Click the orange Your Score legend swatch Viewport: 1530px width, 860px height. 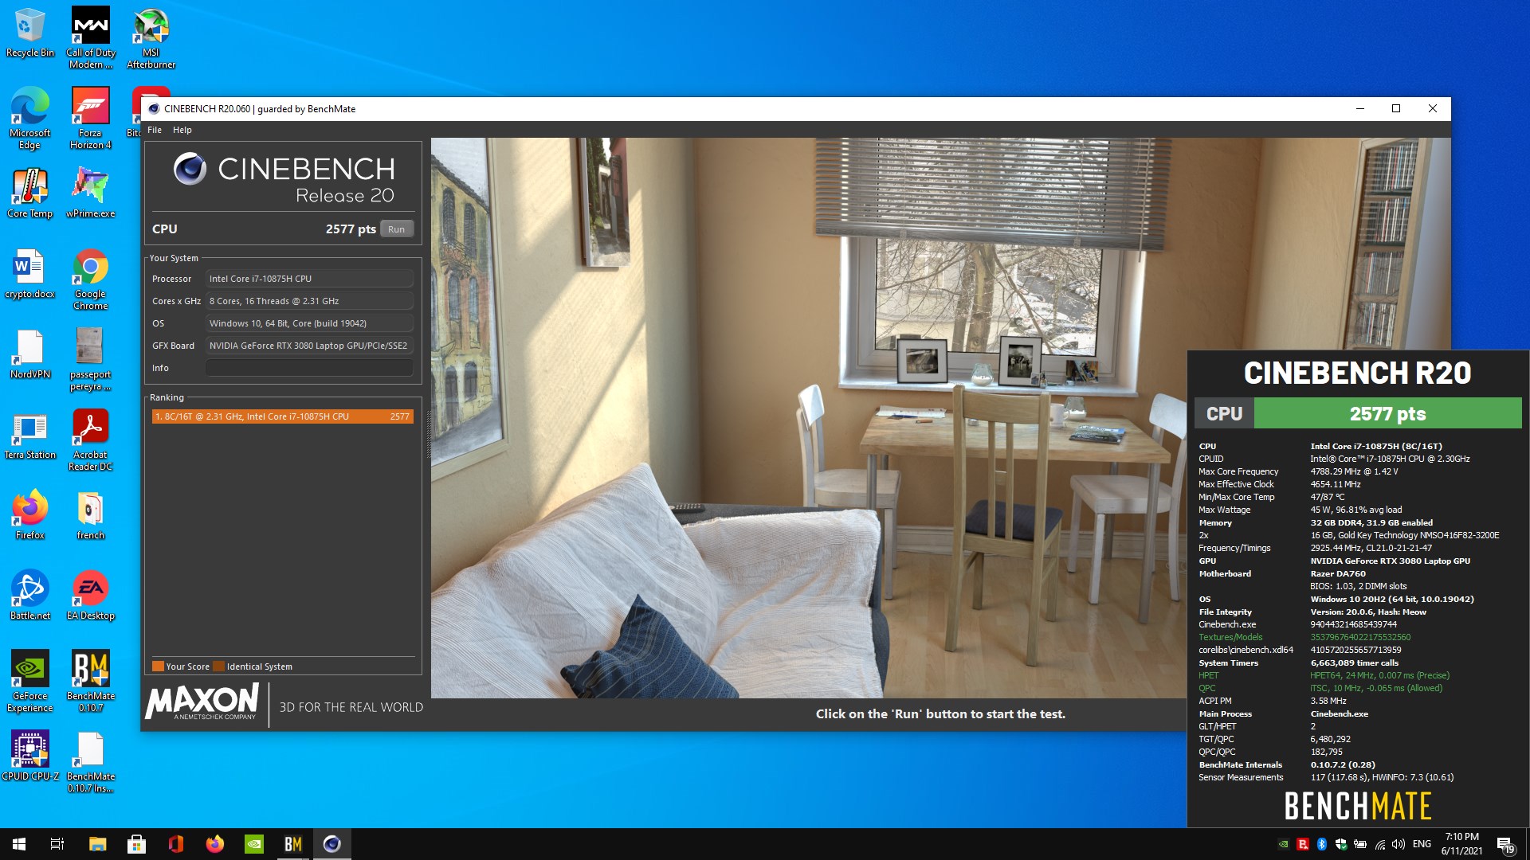coord(158,666)
